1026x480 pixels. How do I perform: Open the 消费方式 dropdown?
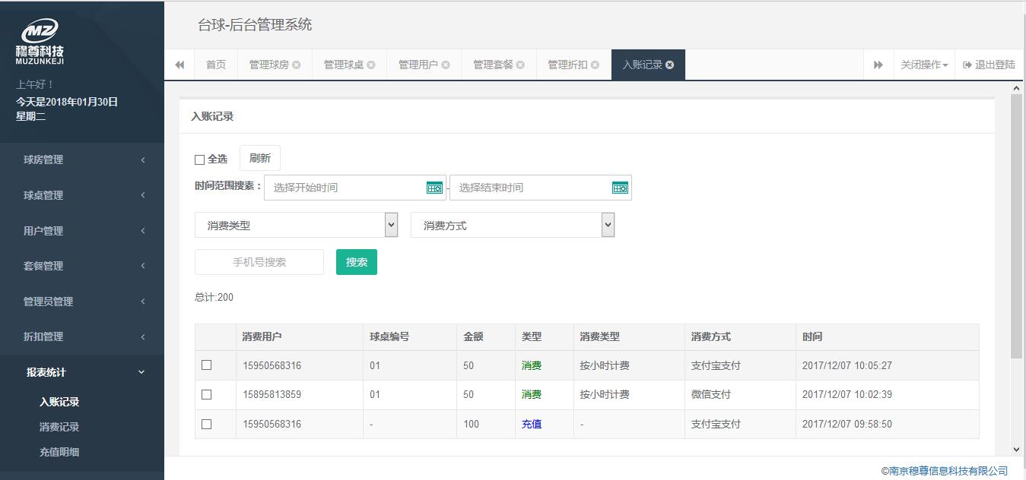coord(513,225)
